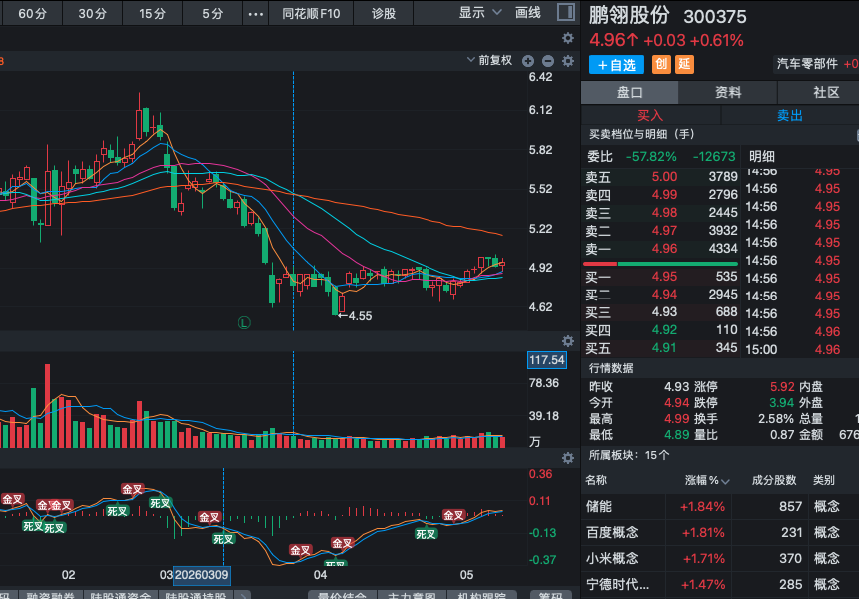Click the 15:00 trade at 4.96
Screen dimensions: 859x599
click(793, 349)
